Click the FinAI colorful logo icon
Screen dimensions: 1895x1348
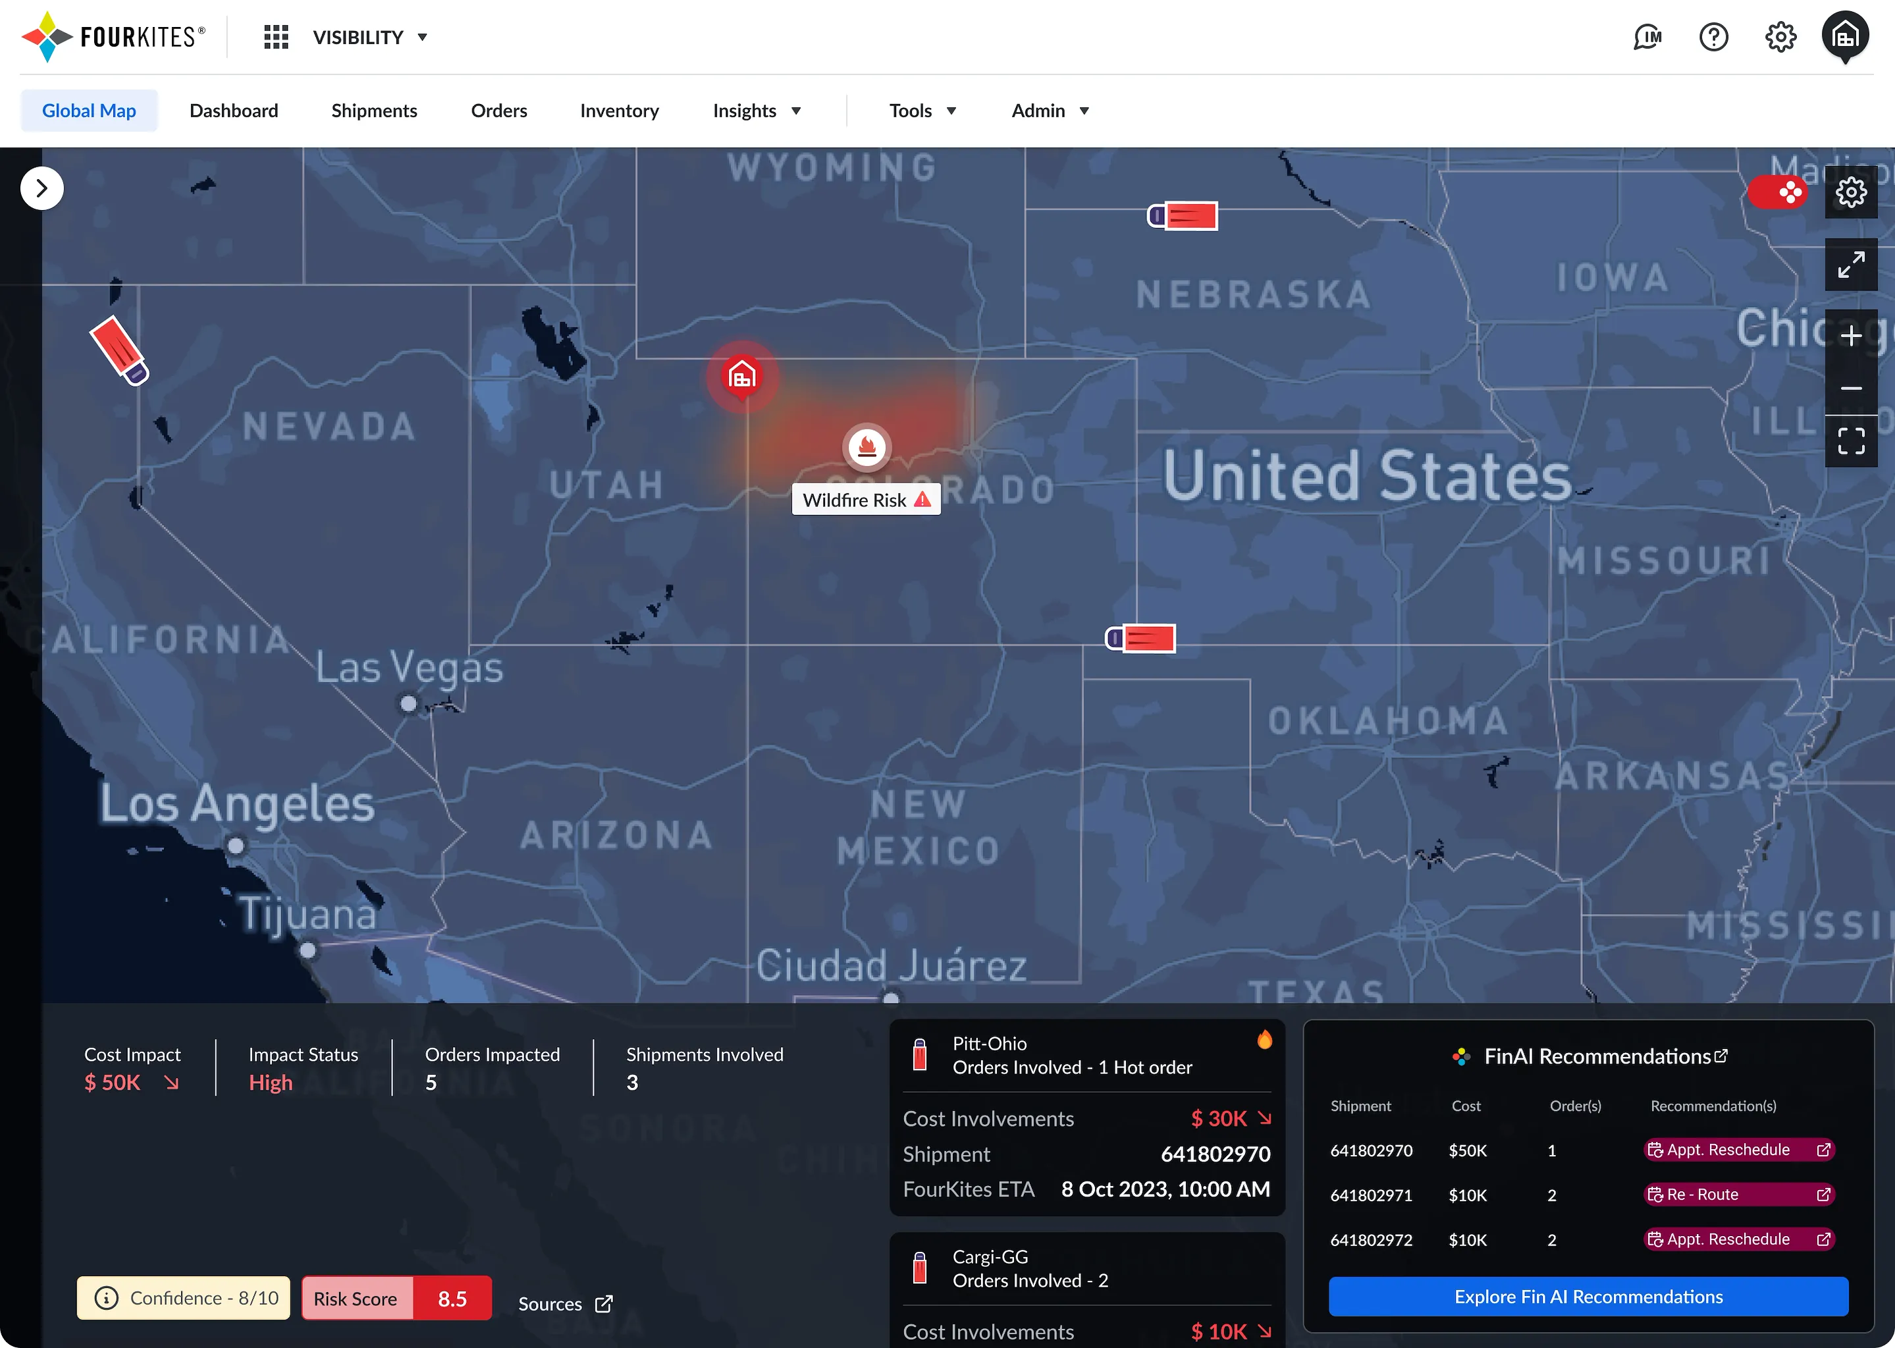(x=1461, y=1057)
